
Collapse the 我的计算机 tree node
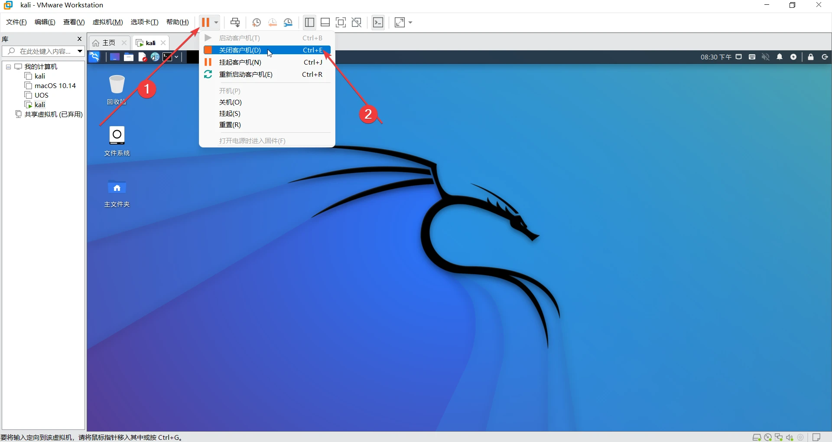[x=8, y=67]
